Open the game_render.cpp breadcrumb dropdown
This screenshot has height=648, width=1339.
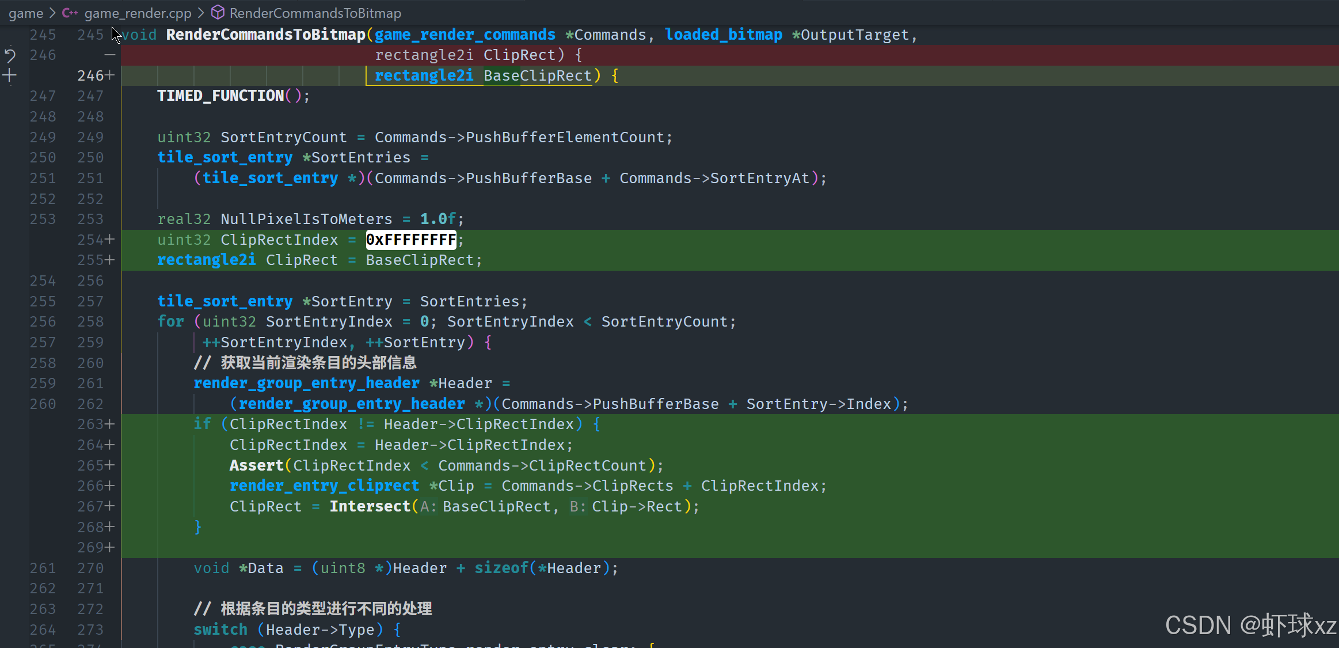pyautogui.click(x=138, y=13)
